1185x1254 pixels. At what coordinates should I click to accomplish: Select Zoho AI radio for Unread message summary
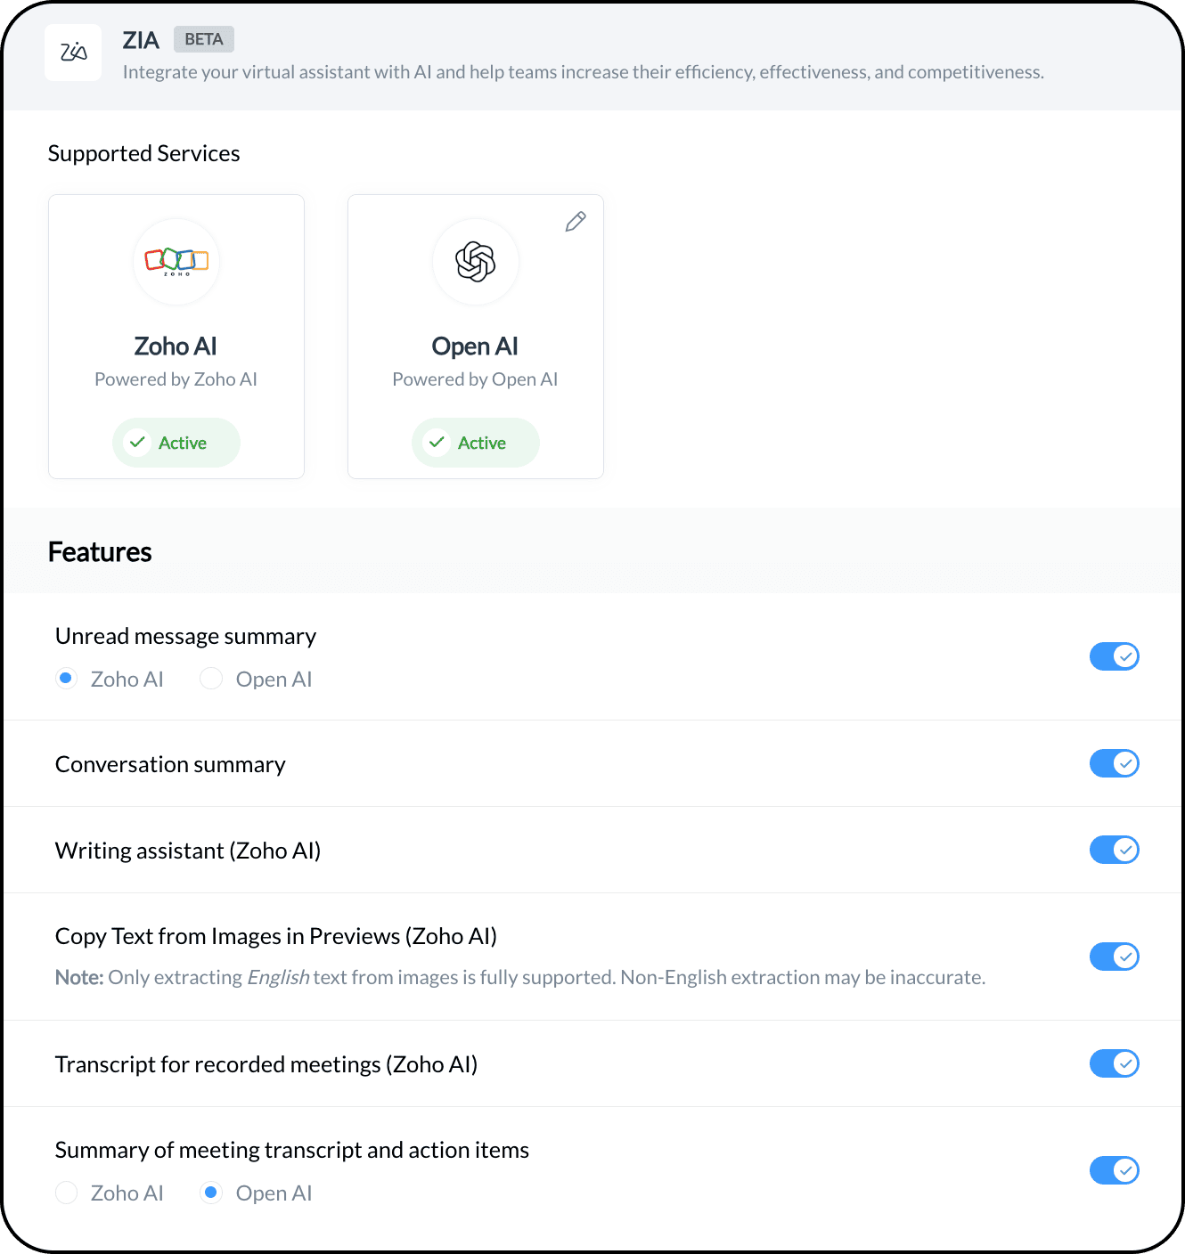click(67, 679)
